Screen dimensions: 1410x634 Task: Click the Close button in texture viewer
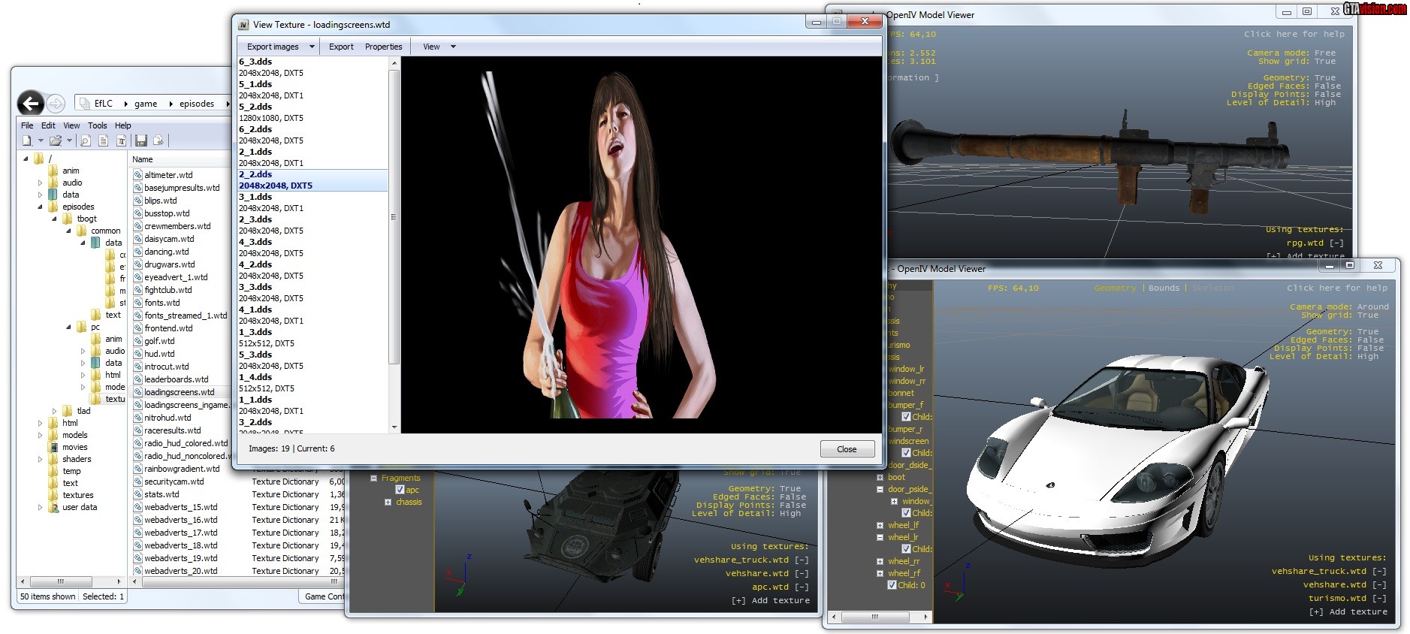[847, 449]
